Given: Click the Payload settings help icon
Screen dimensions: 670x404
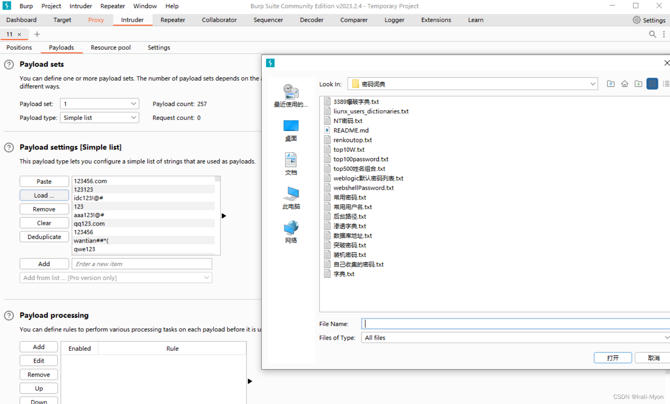Looking at the screenshot, I should (x=9, y=148).
